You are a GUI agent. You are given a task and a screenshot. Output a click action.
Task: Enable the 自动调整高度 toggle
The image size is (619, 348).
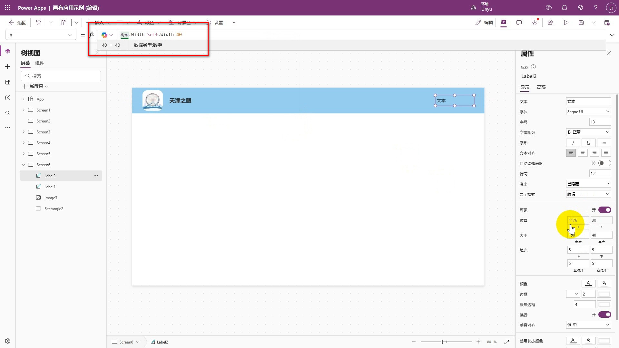(604, 163)
